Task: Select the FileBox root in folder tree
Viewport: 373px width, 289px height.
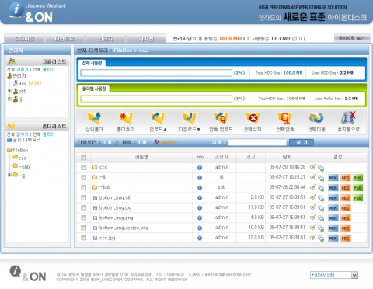Action: [18, 150]
